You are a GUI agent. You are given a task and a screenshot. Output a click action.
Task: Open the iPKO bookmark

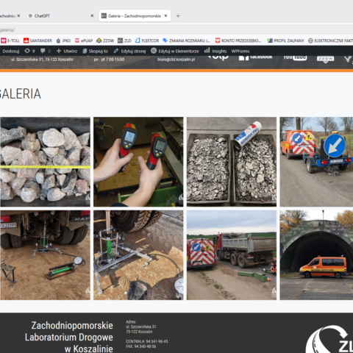coord(63,40)
